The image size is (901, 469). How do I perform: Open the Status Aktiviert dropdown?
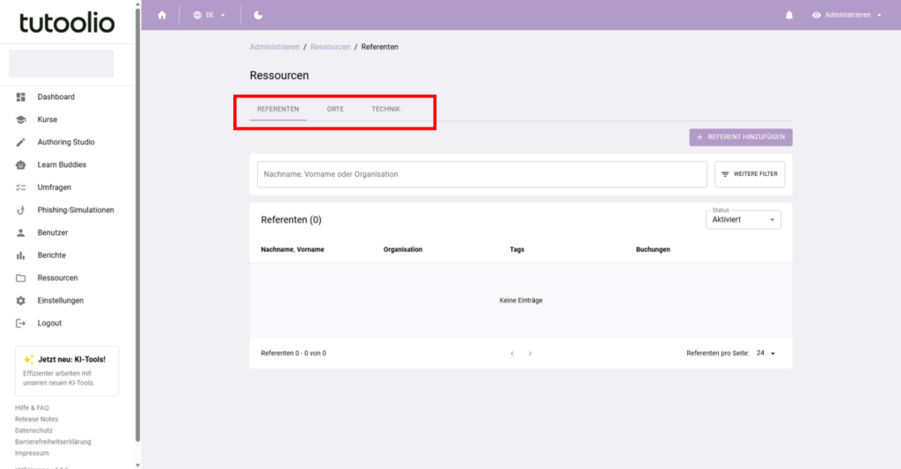743,220
